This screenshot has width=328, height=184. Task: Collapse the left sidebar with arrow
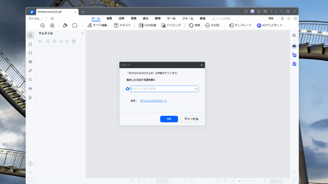[30, 173]
